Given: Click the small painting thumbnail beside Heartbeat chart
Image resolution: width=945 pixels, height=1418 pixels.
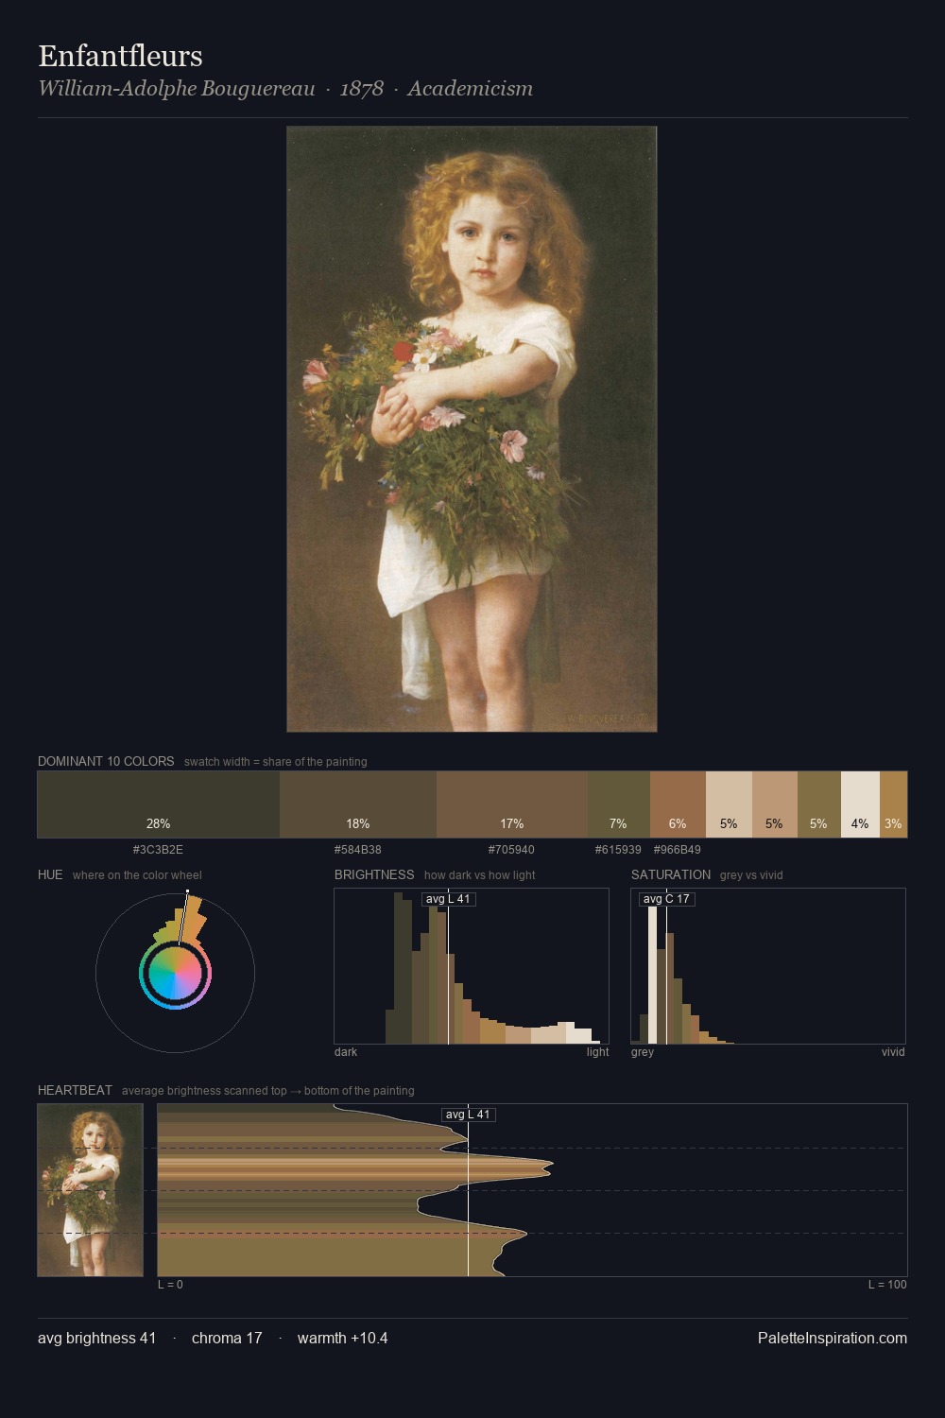Looking at the screenshot, I should (x=91, y=1190).
